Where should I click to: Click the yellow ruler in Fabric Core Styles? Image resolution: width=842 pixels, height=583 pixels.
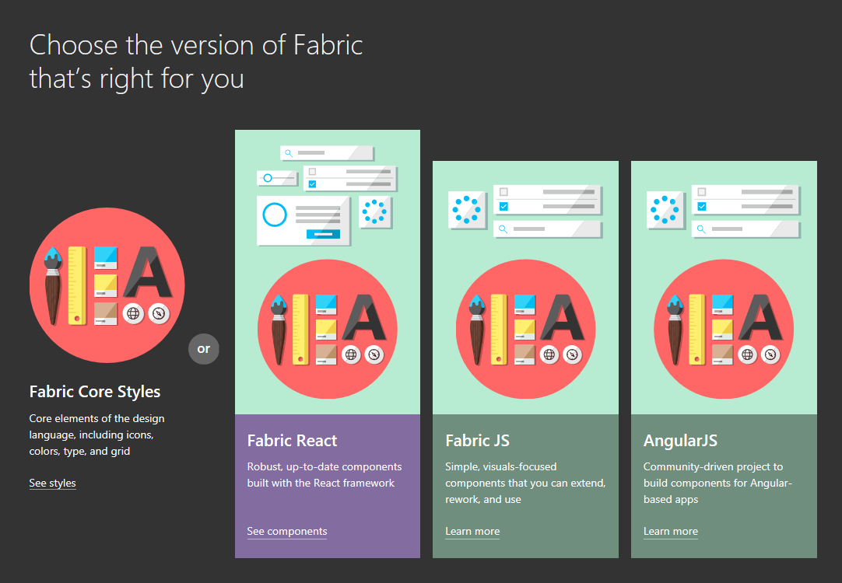tap(77, 285)
